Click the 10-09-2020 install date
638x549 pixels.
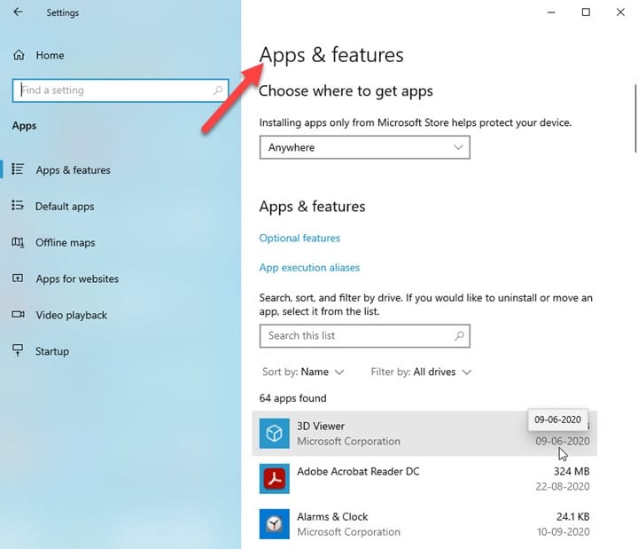click(564, 532)
